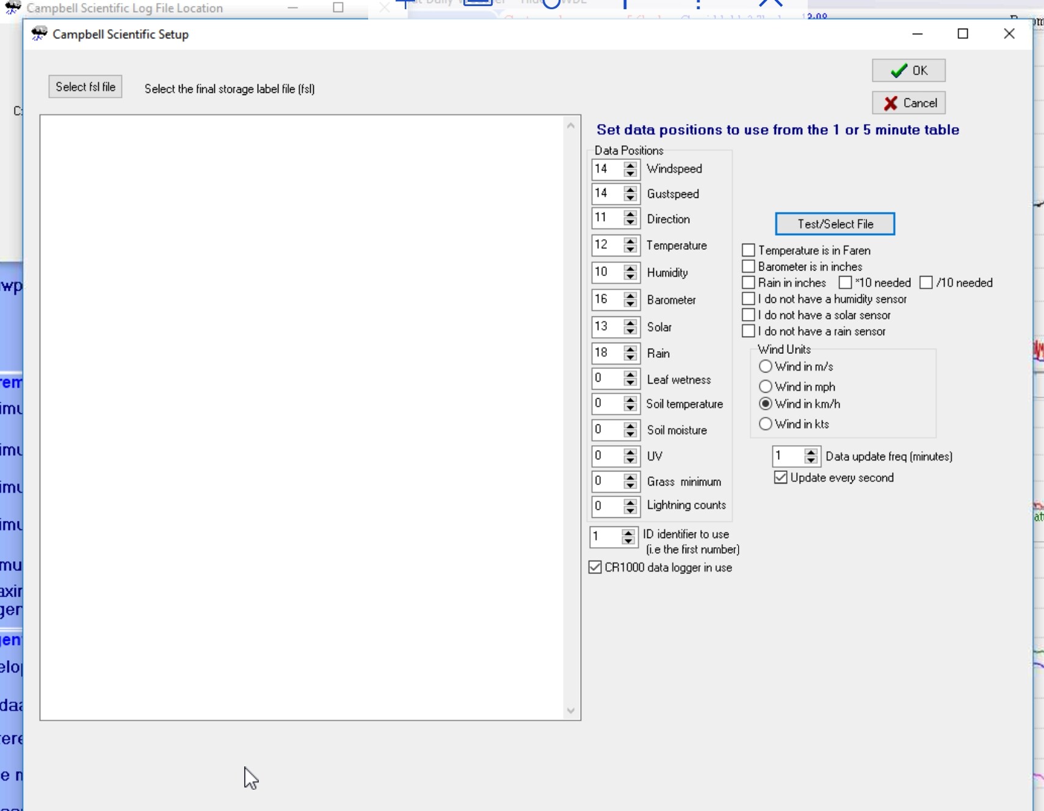Screen dimensions: 1044x811
Task: Click the Soil temperature stepper arrows
Action: coord(631,404)
